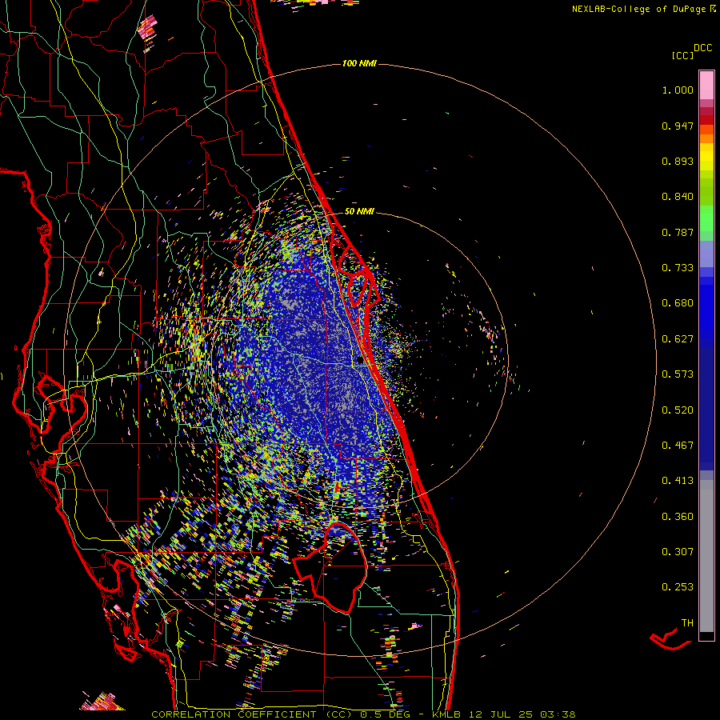Click the CORRELATION COEFFICIENT (CC) caption text
Screen dimensions: 720x720
click(x=252, y=714)
